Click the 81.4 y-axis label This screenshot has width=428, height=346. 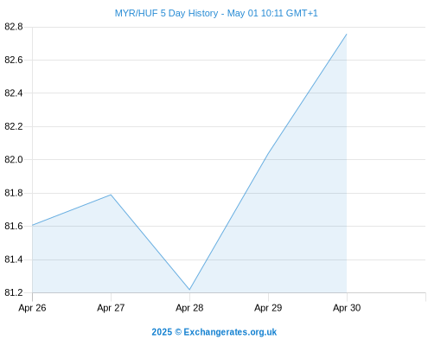coord(14,259)
